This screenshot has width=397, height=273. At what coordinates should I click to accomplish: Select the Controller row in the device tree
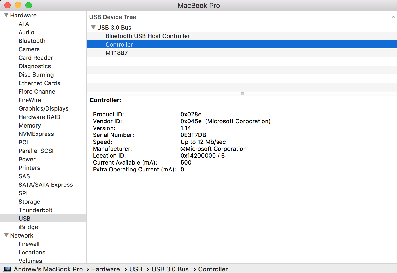click(x=119, y=44)
